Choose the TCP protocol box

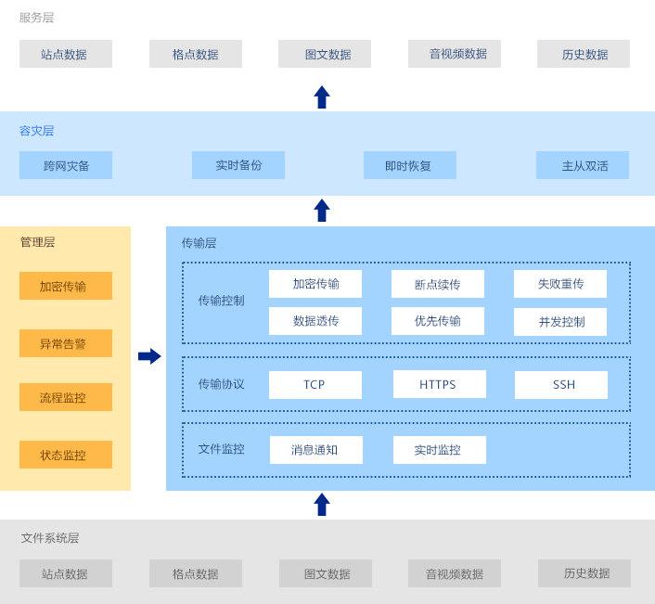coord(315,385)
